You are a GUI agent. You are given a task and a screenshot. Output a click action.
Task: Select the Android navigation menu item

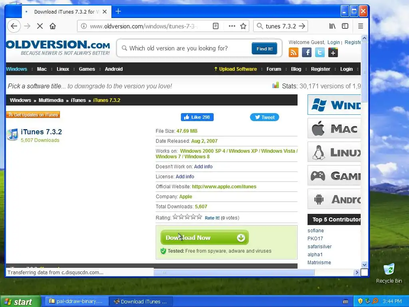[114, 69]
